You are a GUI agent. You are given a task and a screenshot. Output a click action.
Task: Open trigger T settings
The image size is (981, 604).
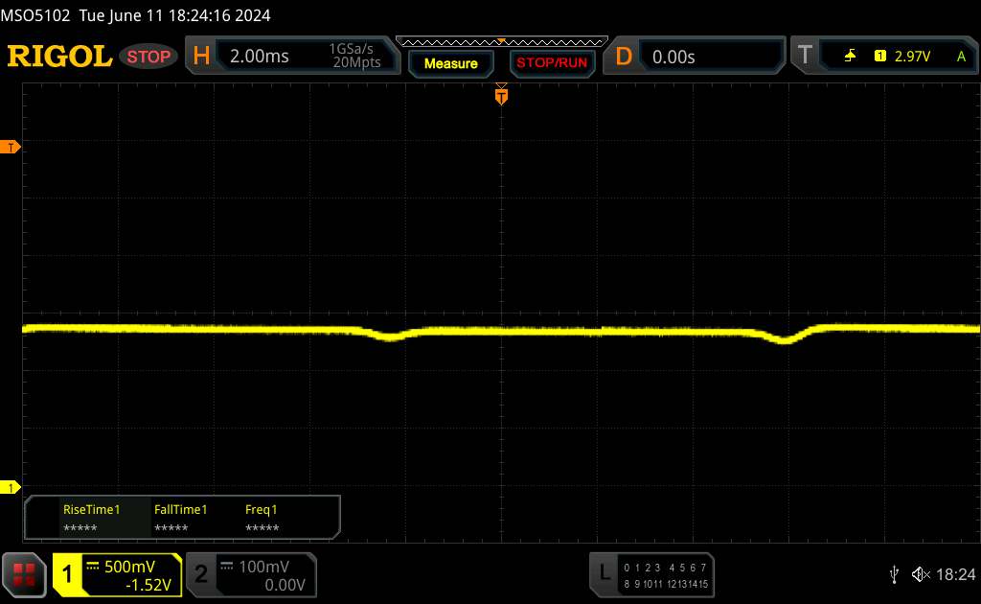pyautogui.click(x=805, y=55)
